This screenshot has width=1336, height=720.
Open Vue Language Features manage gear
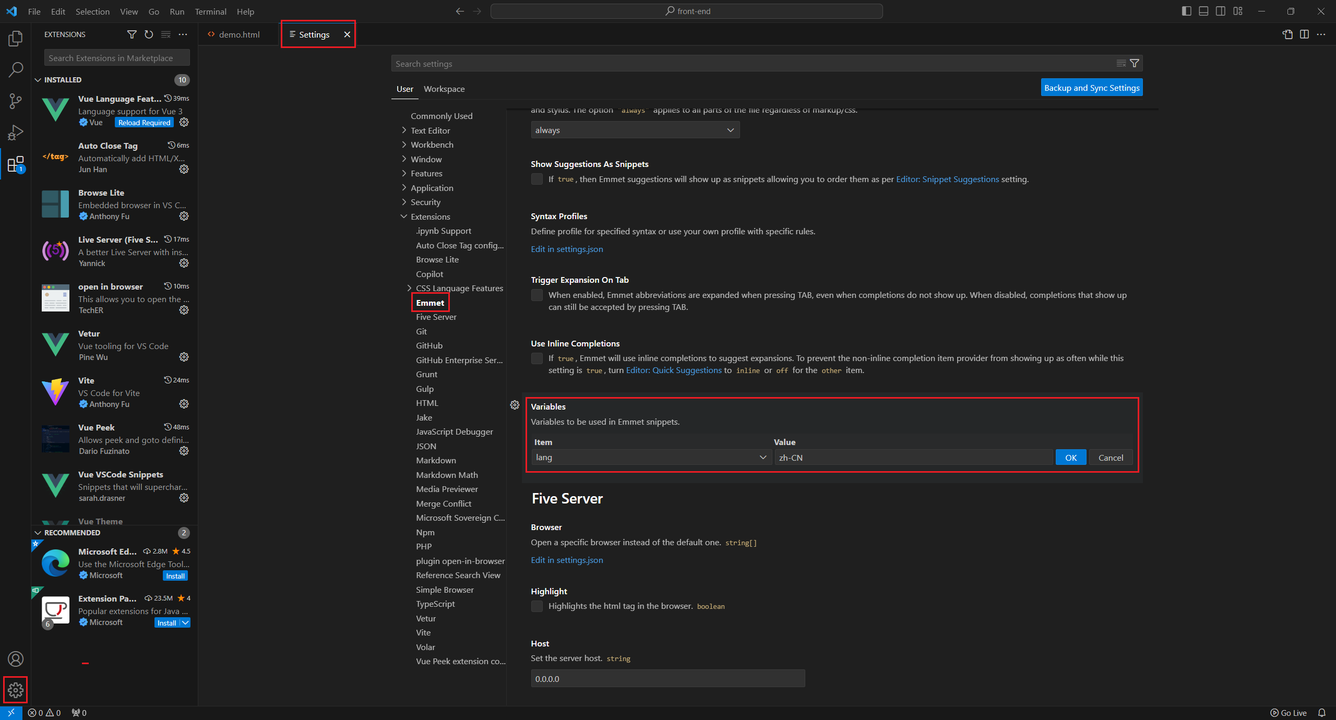[x=184, y=122]
